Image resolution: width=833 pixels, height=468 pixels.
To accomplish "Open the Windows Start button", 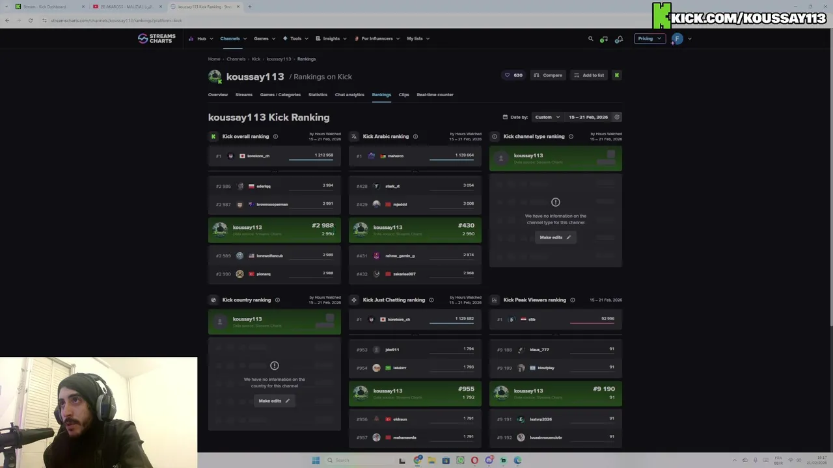I will tap(316, 460).
